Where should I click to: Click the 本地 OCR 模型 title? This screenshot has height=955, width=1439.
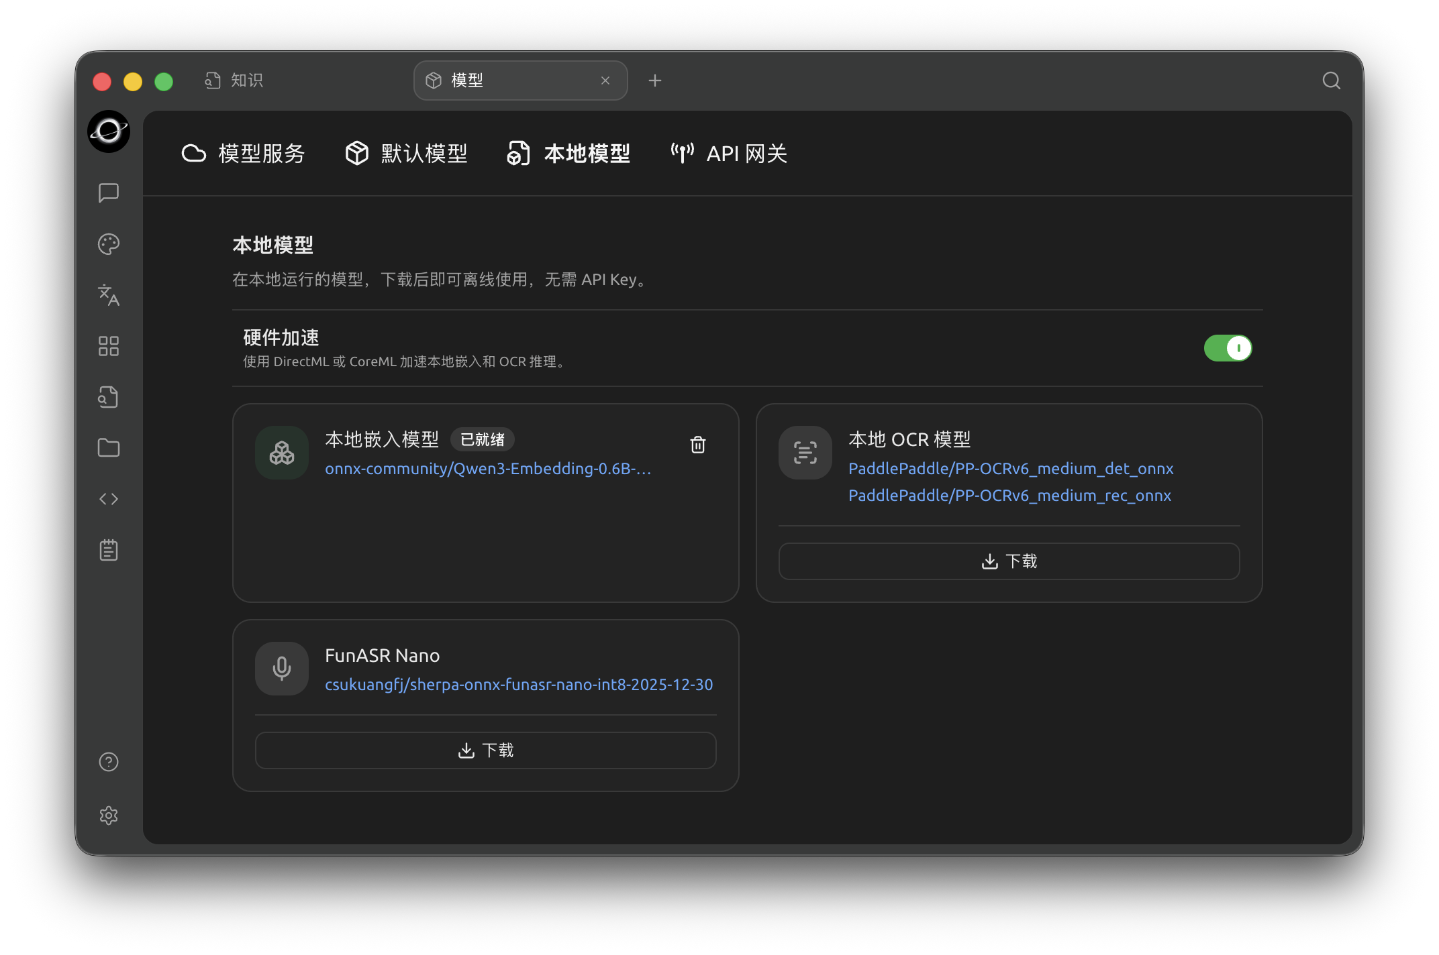click(x=909, y=439)
